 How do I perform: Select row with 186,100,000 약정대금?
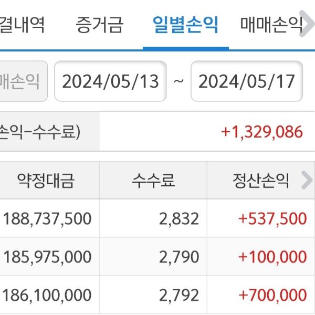[47, 295]
